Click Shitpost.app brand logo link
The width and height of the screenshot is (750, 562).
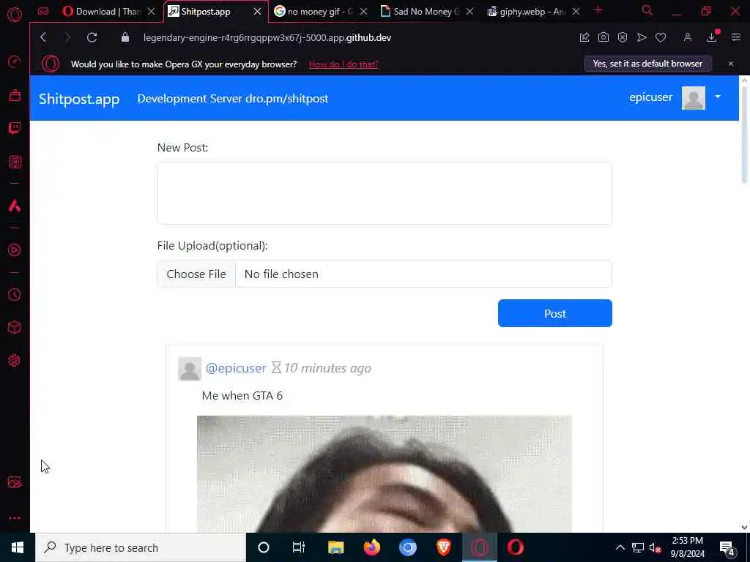tap(79, 99)
